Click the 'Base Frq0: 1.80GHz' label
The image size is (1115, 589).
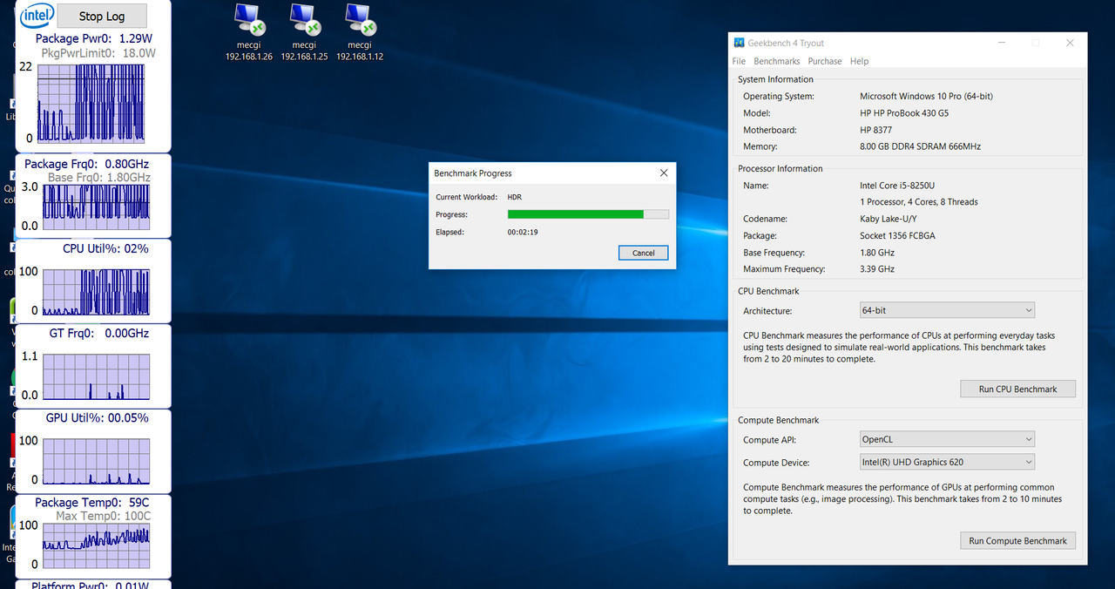tap(99, 178)
